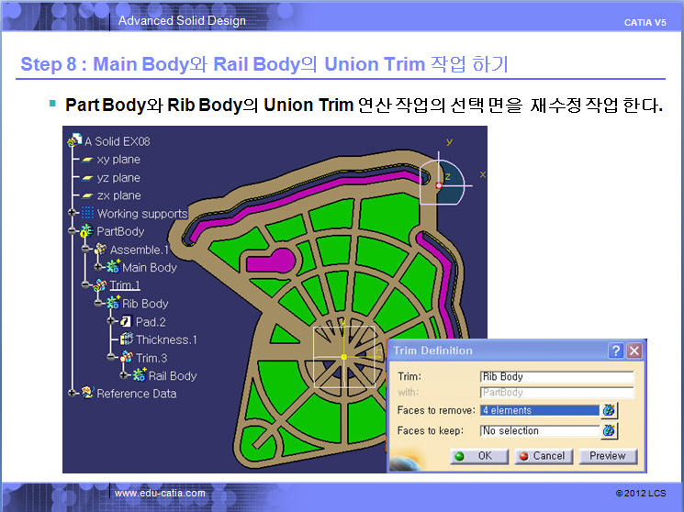Expand the Main Body node
The height and width of the screenshot is (512, 684).
[x=97, y=267]
